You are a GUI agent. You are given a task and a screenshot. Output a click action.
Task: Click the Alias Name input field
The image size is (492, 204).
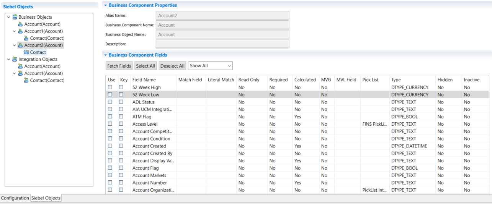[222, 16]
